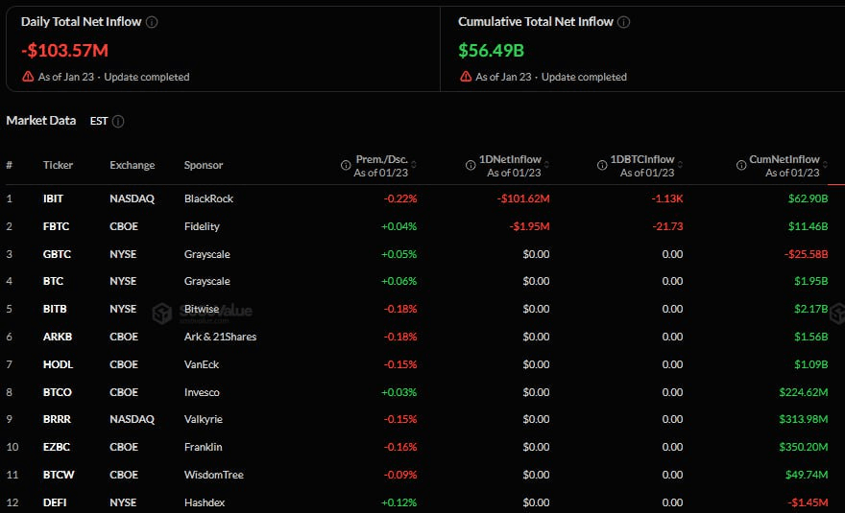This screenshot has height=513, width=845.
Task: Click the -$1.45M cumulative inflow cell
Action: pyautogui.click(x=808, y=502)
